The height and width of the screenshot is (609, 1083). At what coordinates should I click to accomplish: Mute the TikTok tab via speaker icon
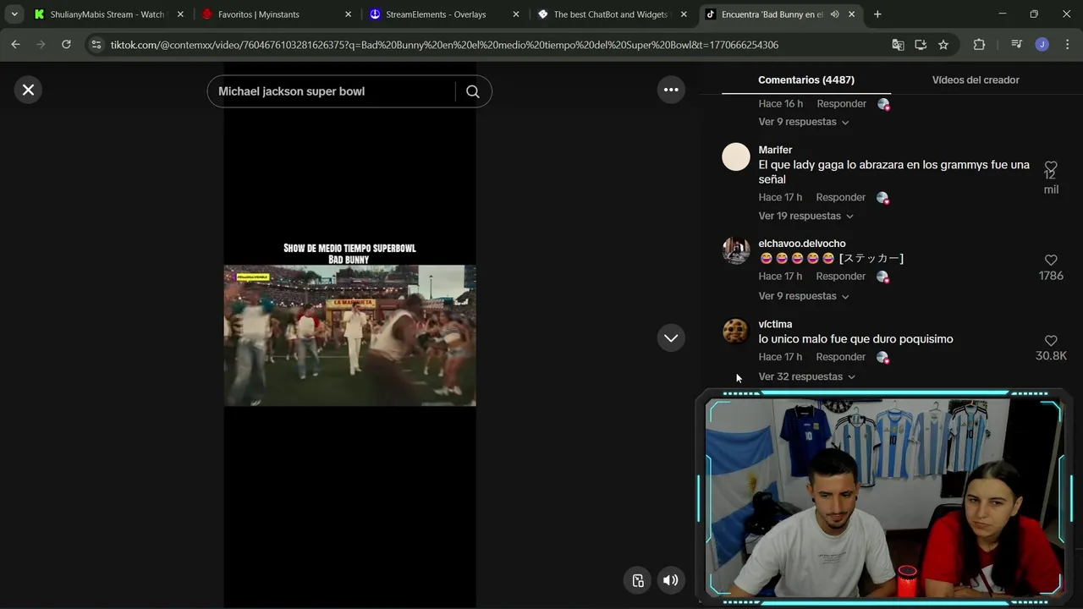pyautogui.click(x=835, y=14)
